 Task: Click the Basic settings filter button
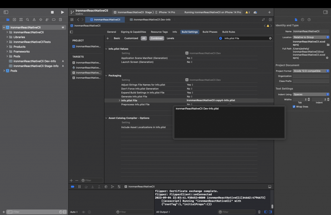pos(117,38)
